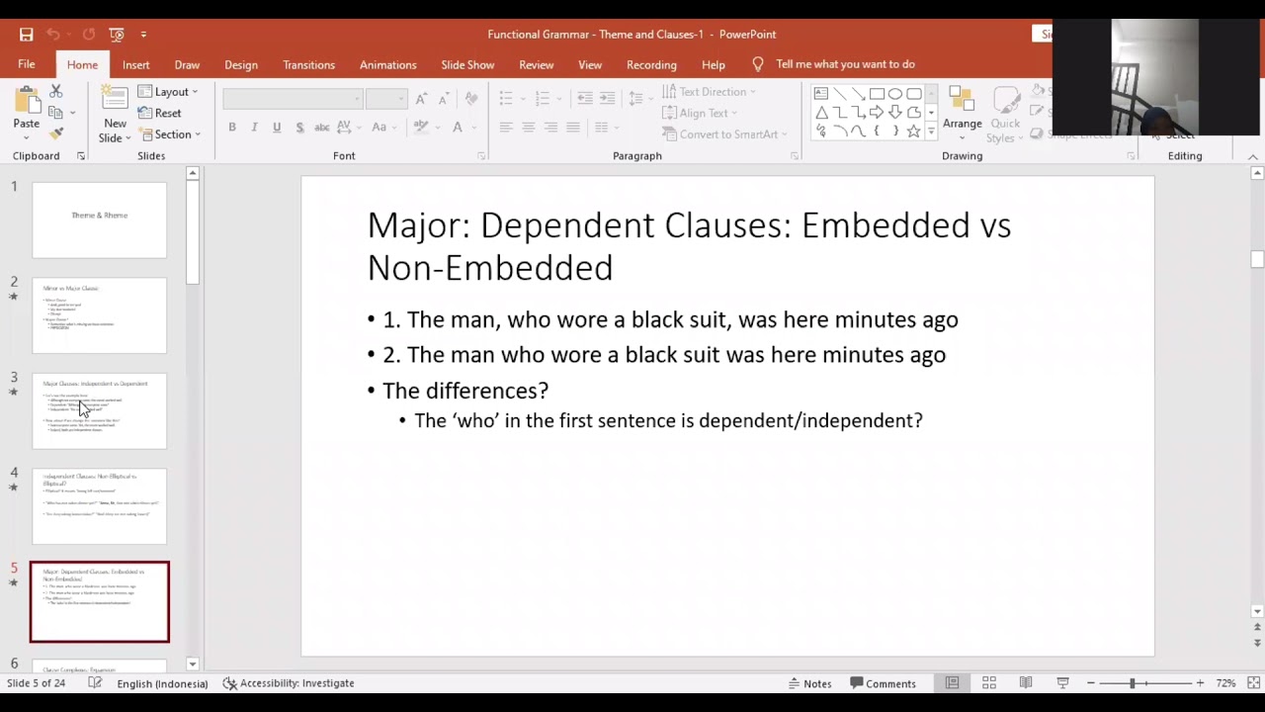Click Fit slide to current window icon
Viewport: 1265px width, 712px height.
click(x=1253, y=683)
